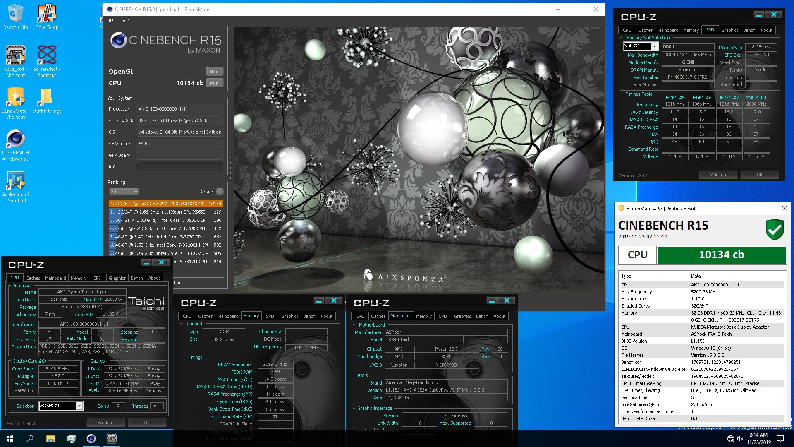Click the Windows Start button
794x447 pixels.
pos(10,439)
